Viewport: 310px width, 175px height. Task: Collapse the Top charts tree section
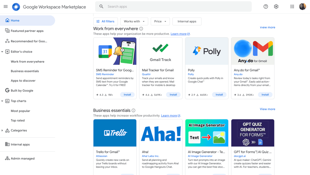2,101
